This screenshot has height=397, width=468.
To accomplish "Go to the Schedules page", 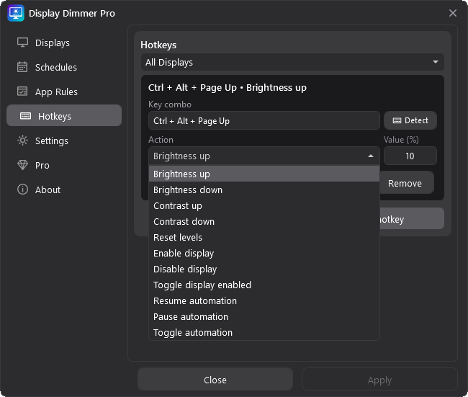I will pyautogui.click(x=64, y=67).
